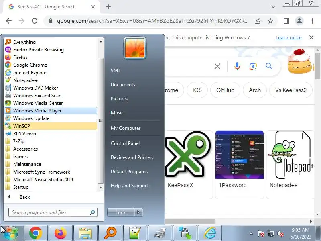
Task: Bookmark this page with star icon
Action: tap(270, 21)
